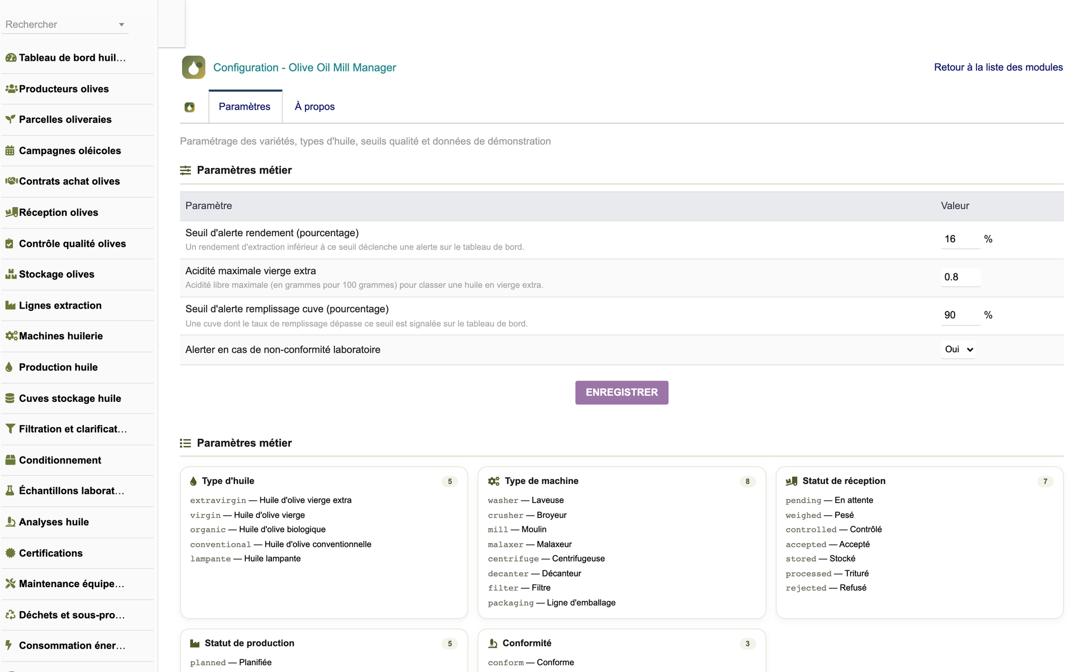Click the Échantillons laboratoire flask icon
This screenshot has height=672, width=1087.
coord(9,491)
